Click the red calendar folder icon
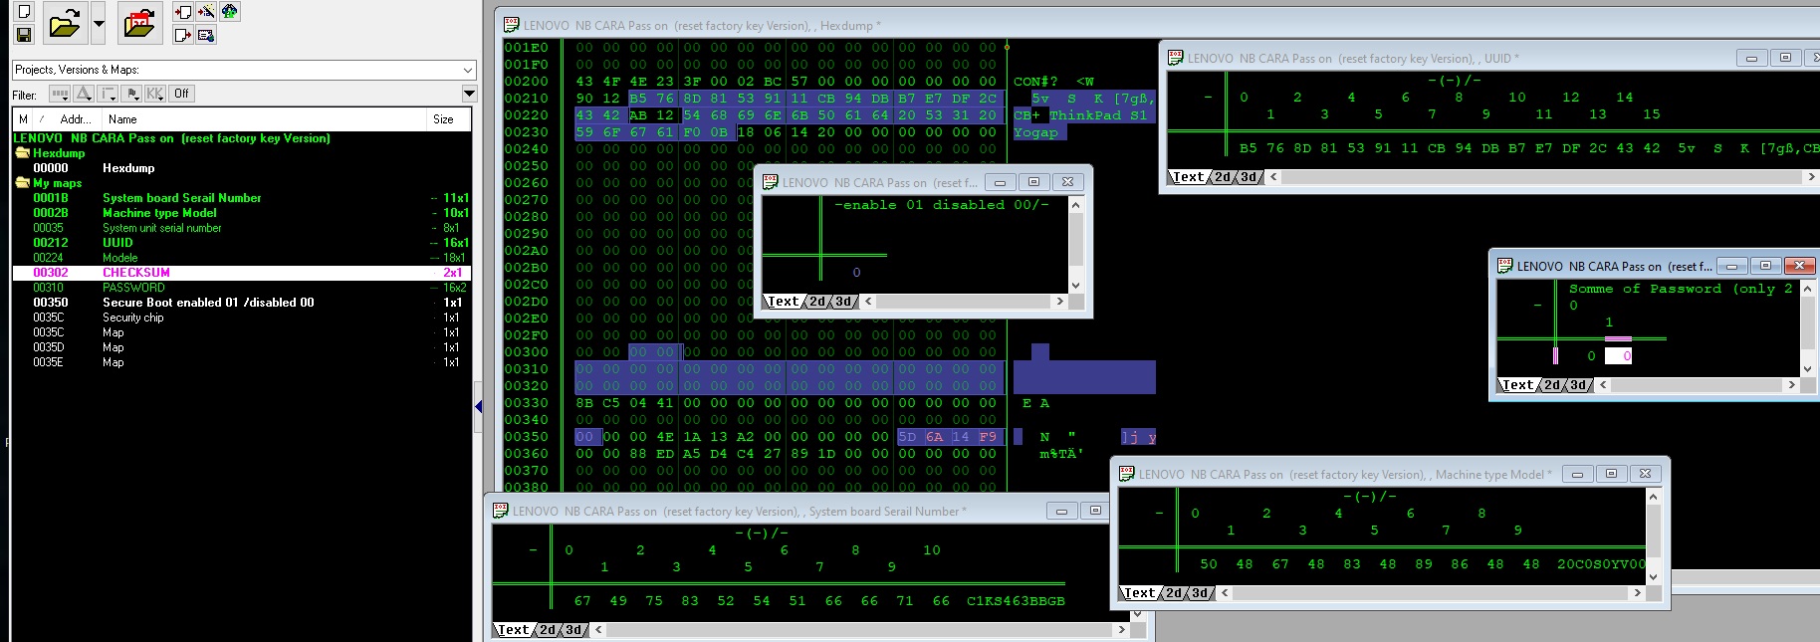 (x=139, y=23)
